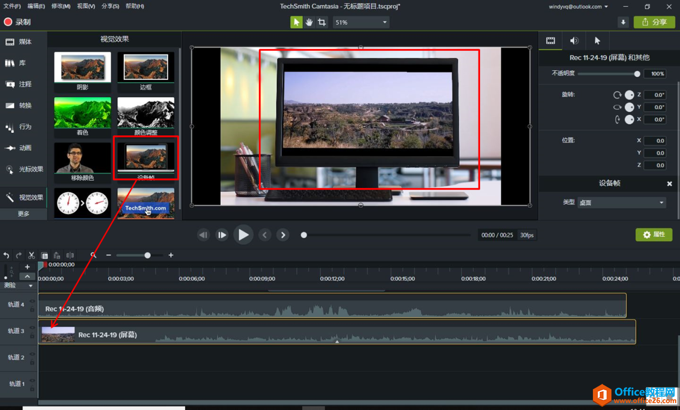Open the windyvq@outlook.com account dropdown
Viewport: 680px width, 410px height.
pyautogui.click(x=578, y=7)
